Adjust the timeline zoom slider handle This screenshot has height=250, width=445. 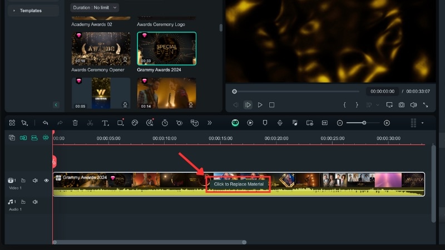[364, 123]
